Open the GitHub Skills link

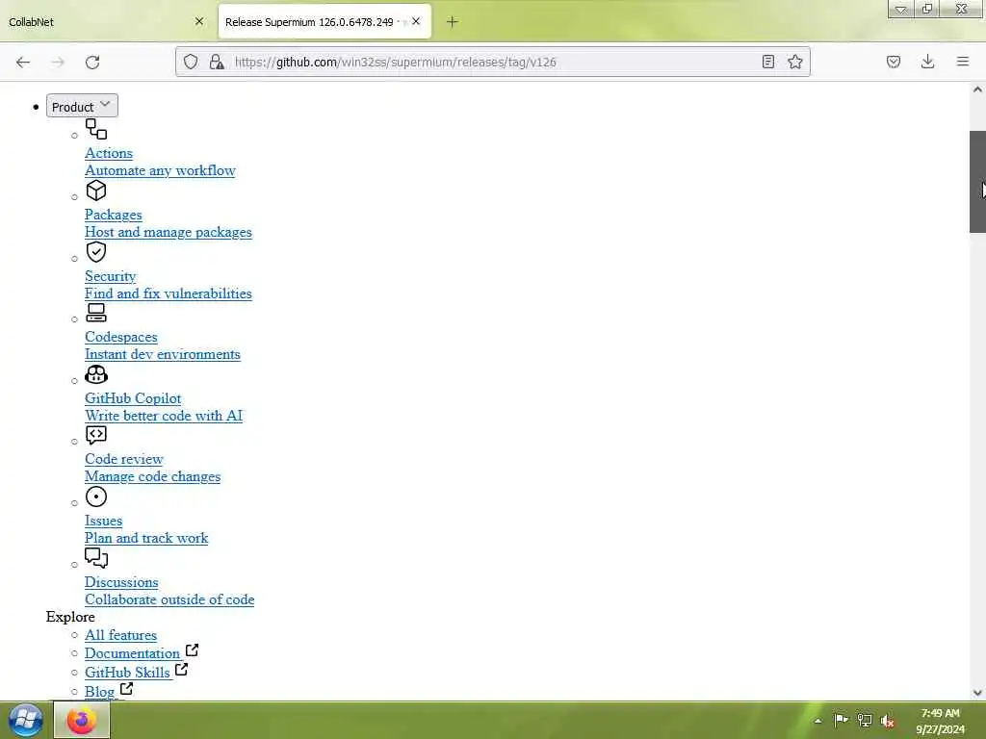coord(127,673)
